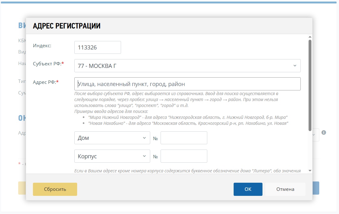Image resolution: width=339 pixels, height=214 pixels.
Task: Reset the form using Сбросить
Action: [x=55, y=189]
